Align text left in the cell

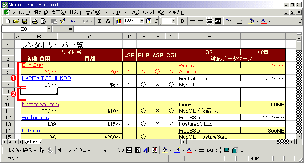[192, 21]
